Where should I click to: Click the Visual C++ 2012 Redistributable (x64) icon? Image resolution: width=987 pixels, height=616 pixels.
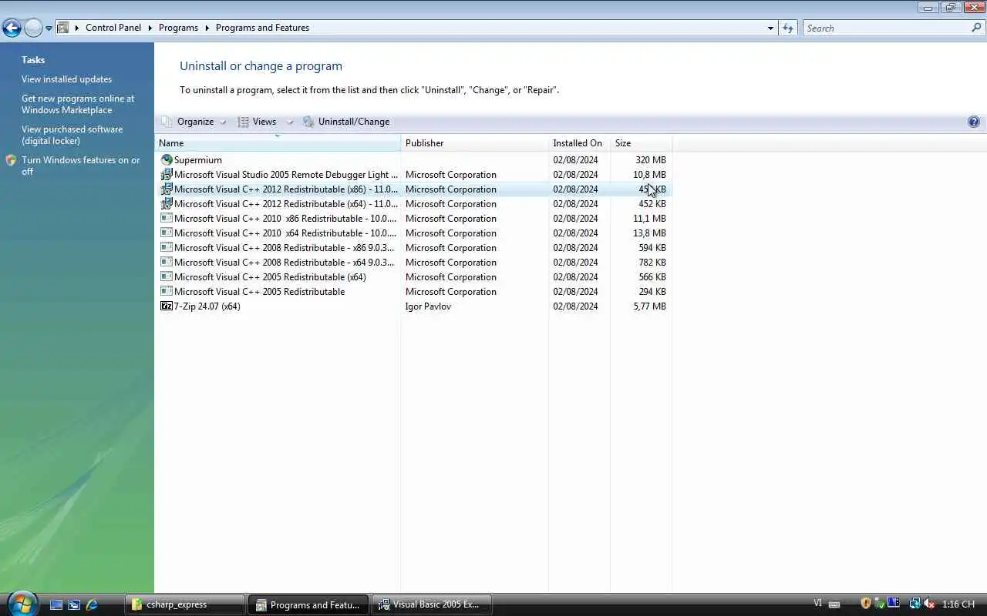tap(167, 204)
